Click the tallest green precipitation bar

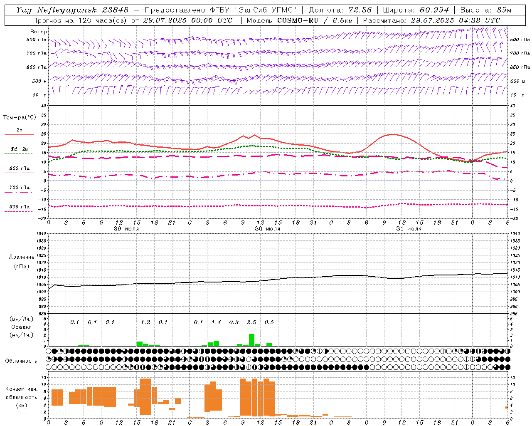(x=251, y=340)
